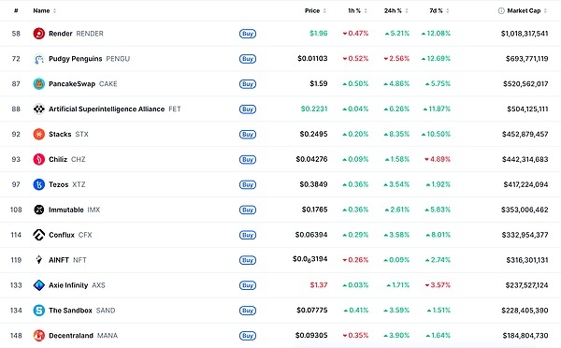Click the Tezos XTZ logo
This screenshot has width=561, height=348.
pos(39,184)
